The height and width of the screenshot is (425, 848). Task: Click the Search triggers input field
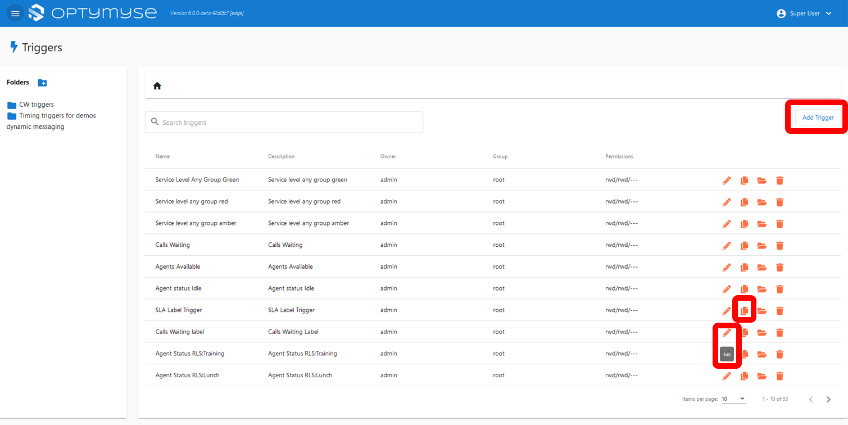[x=284, y=123]
